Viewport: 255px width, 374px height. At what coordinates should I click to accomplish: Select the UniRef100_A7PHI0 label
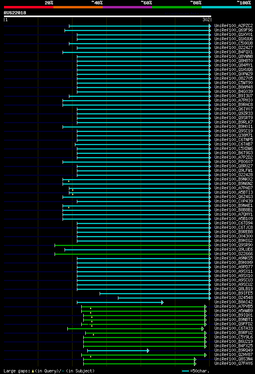pos(233,100)
